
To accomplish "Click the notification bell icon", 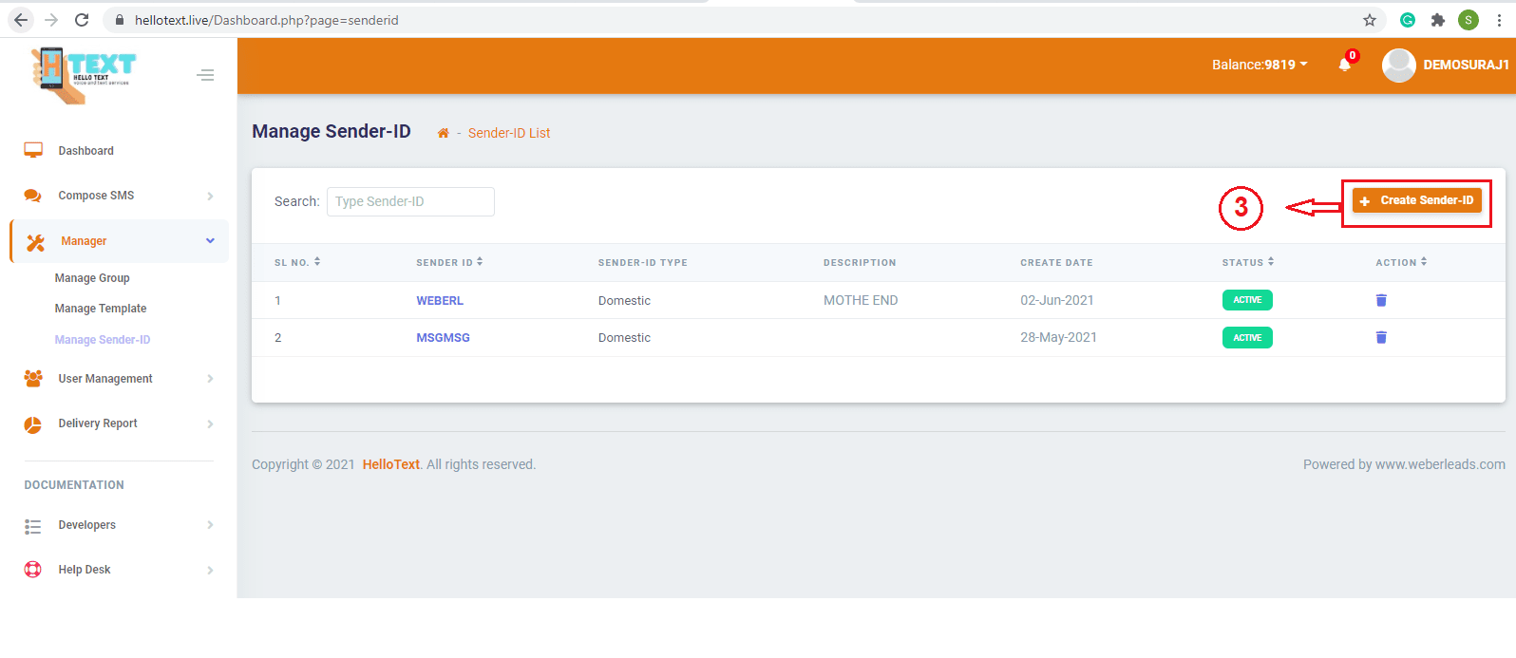I will click(x=1344, y=65).
